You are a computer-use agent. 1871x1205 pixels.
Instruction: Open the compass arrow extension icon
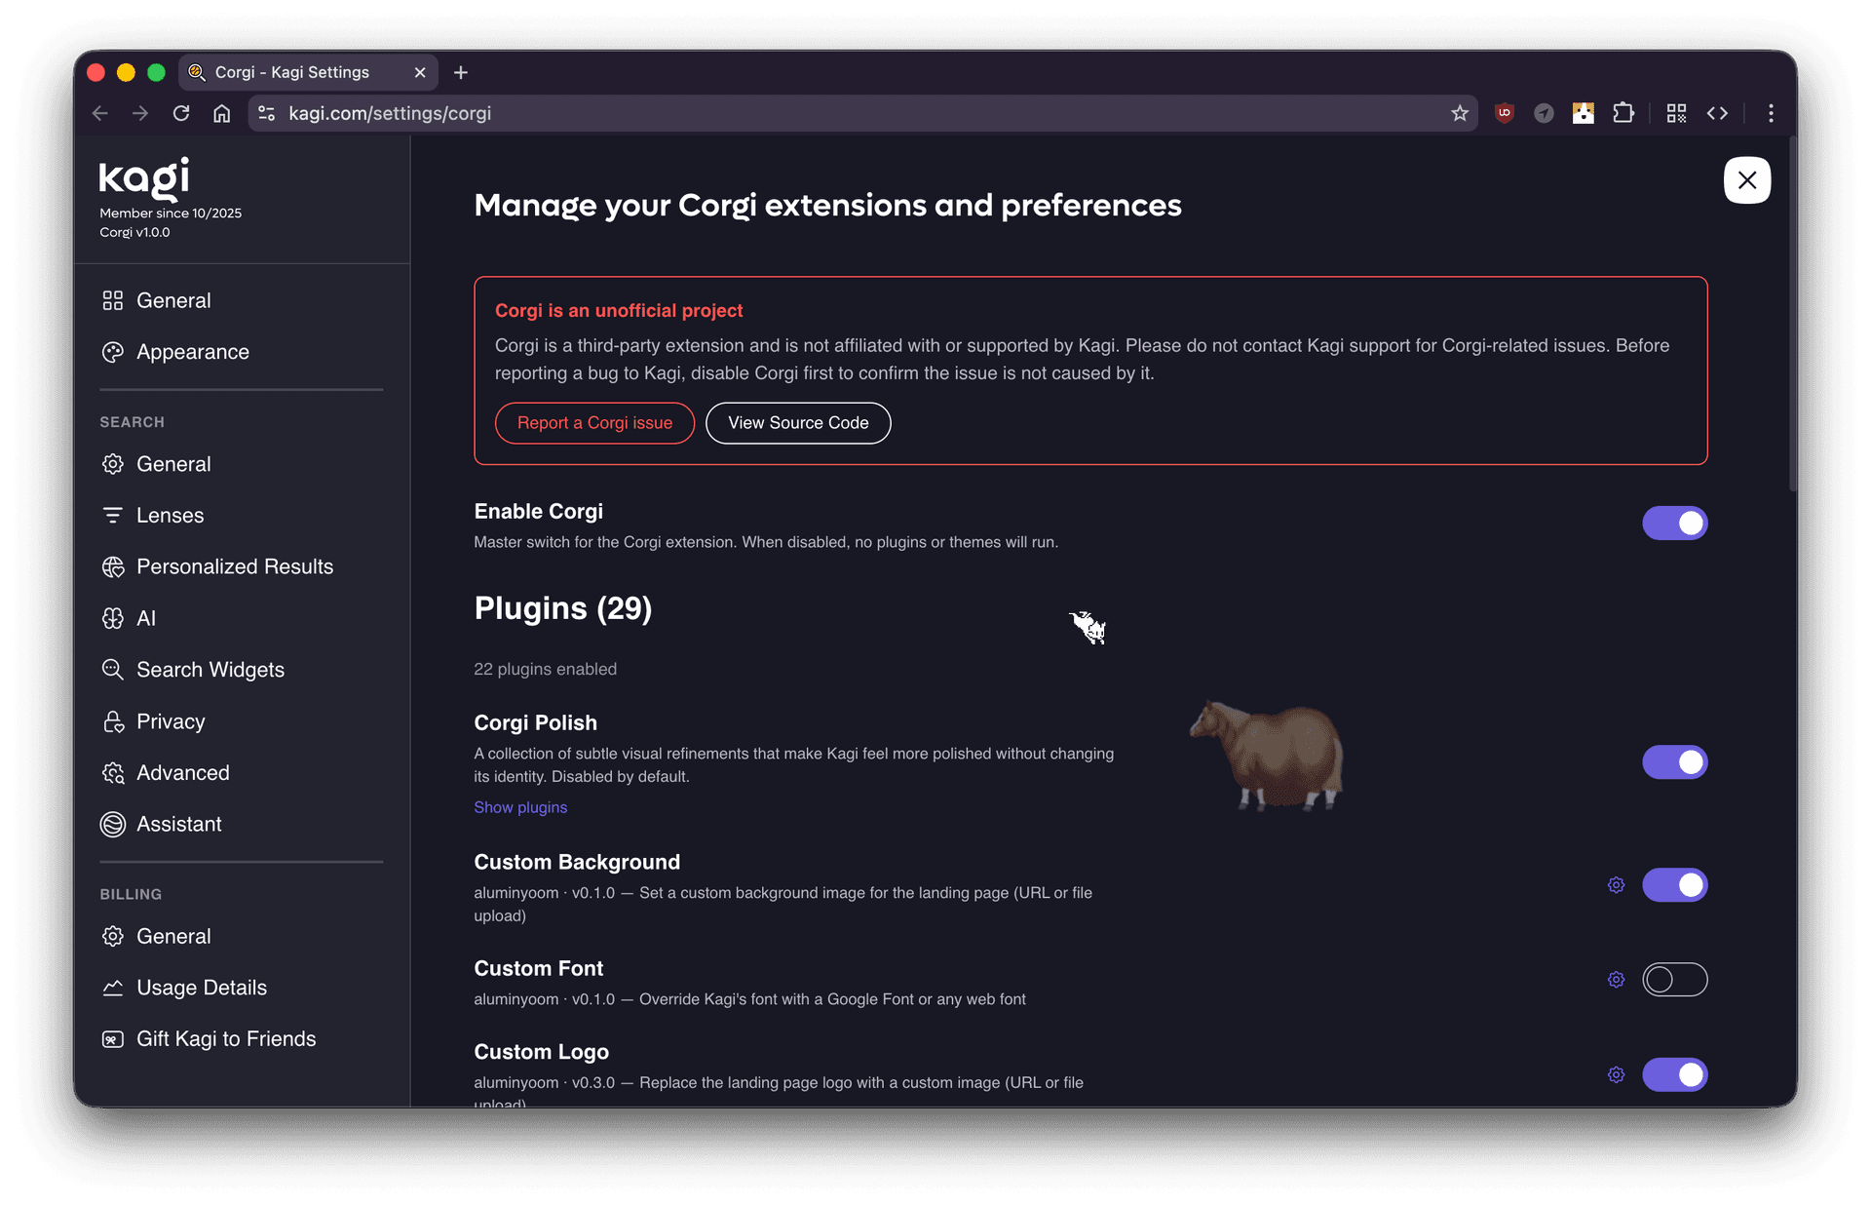coord(1544,113)
